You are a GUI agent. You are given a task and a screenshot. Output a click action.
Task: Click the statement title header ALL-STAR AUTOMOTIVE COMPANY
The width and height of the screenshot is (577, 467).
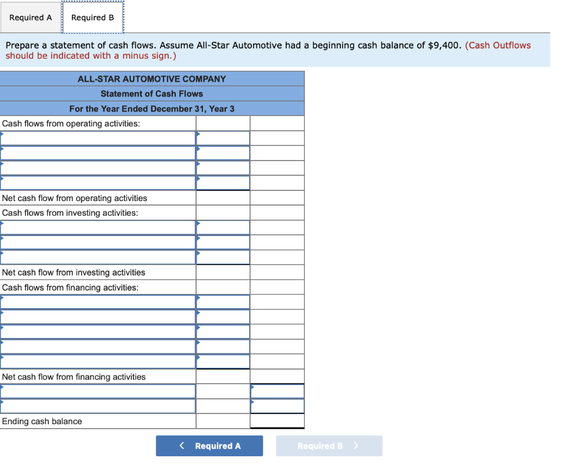(152, 78)
